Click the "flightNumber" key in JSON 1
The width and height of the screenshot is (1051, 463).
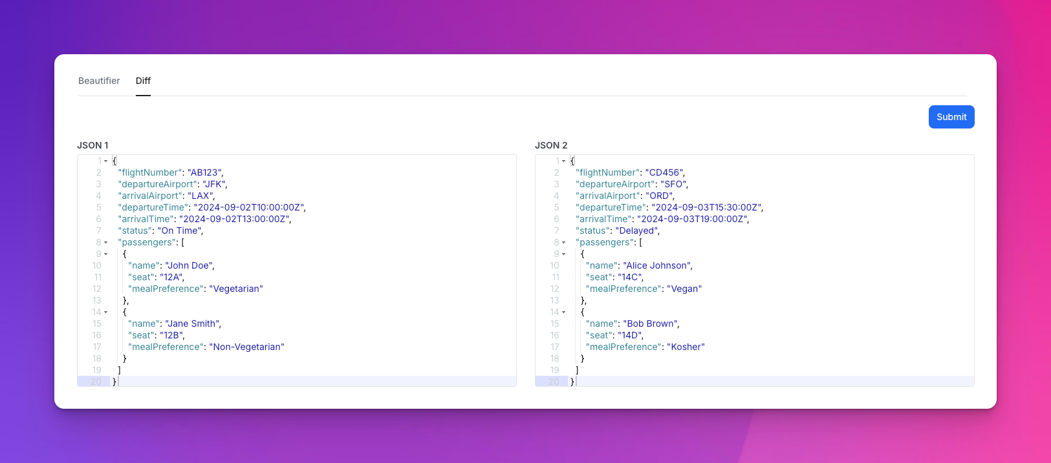tap(150, 172)
